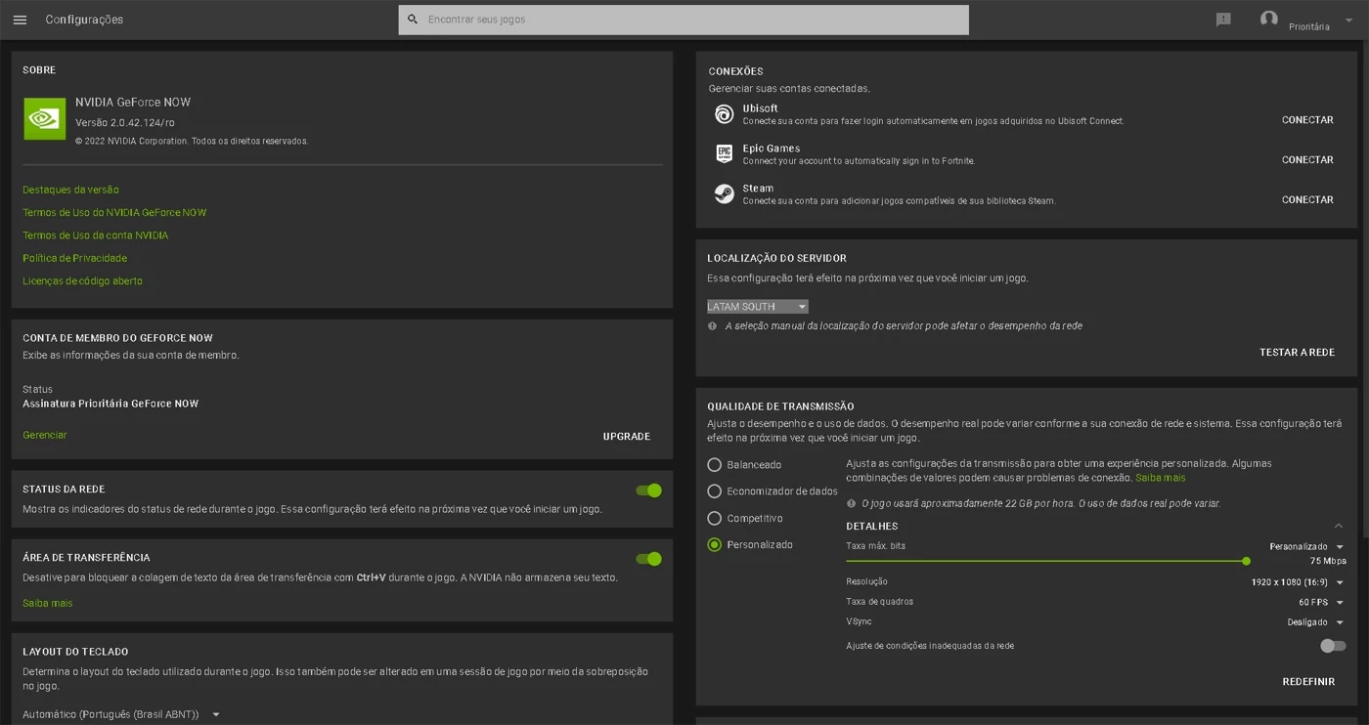Select the Balanceado radio option
Screen dimensions: 1369x725
tap(714, 465)
